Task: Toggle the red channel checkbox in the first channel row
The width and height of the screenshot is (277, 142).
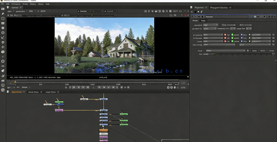Action: (x=225, y=35)
